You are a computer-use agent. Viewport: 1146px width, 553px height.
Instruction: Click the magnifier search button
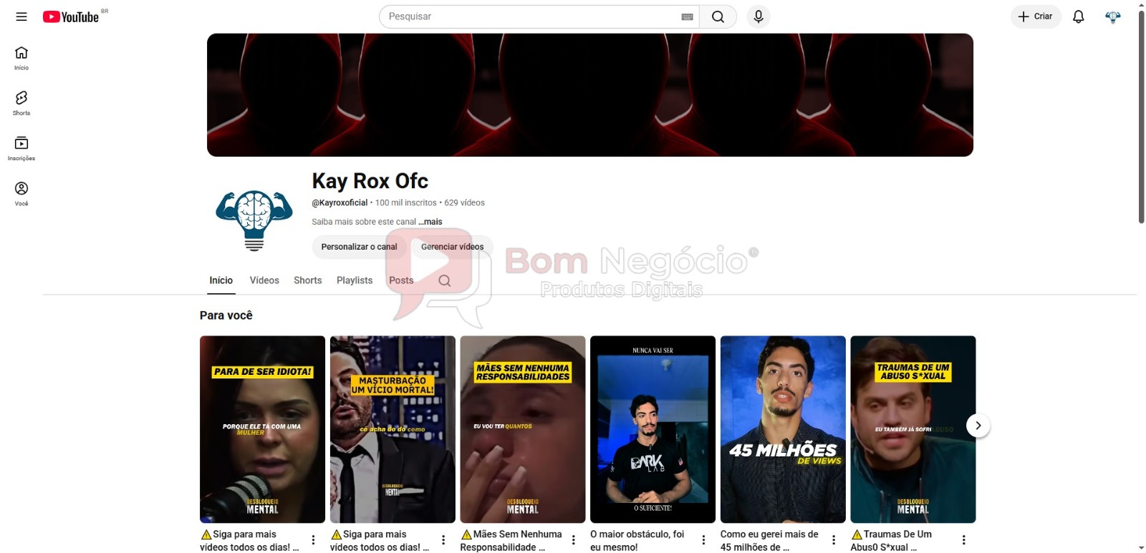pos(718,16)
